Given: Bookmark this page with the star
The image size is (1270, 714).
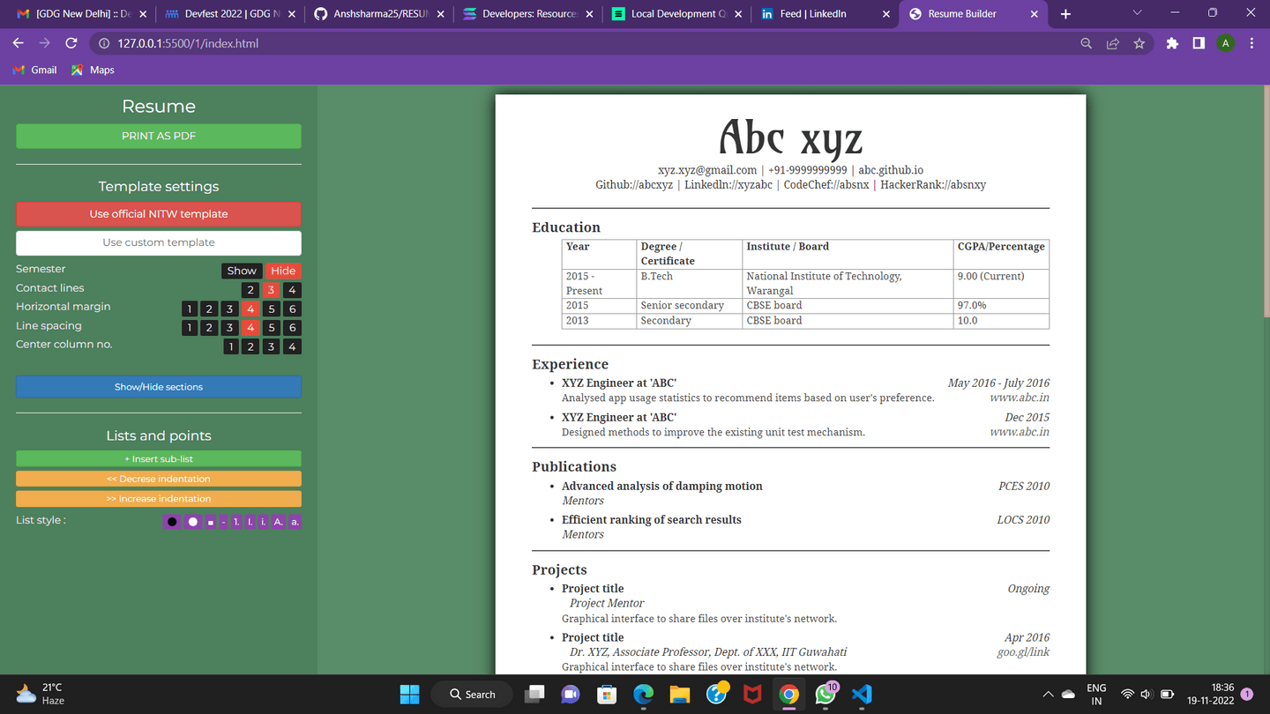Looking at the screenshot, I should [1139, 43].
